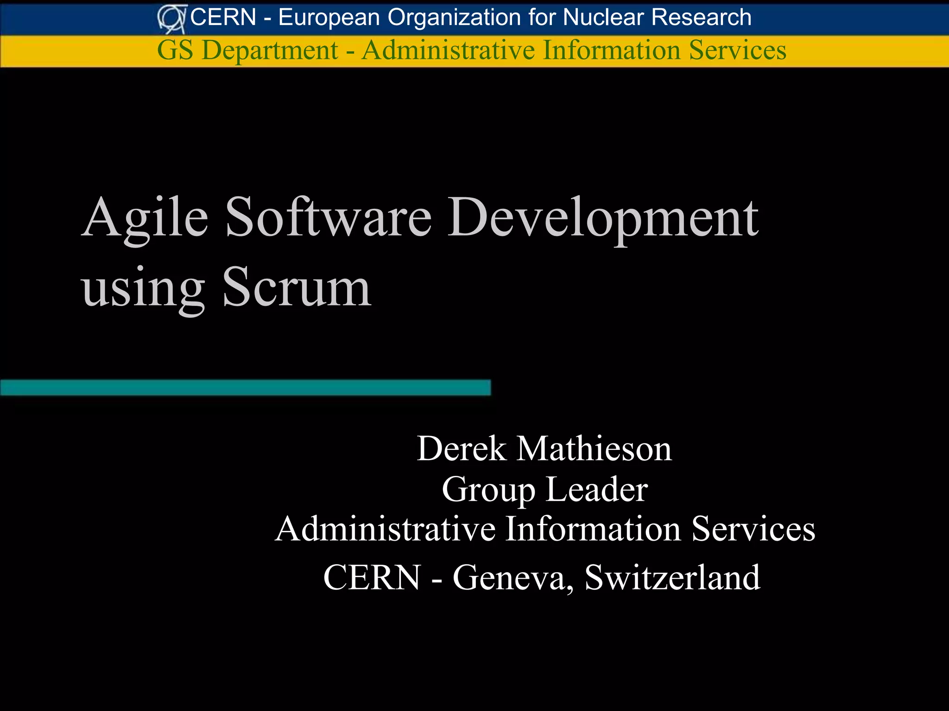Select the 'using Scrum' title line

click(x=226, y=287)
